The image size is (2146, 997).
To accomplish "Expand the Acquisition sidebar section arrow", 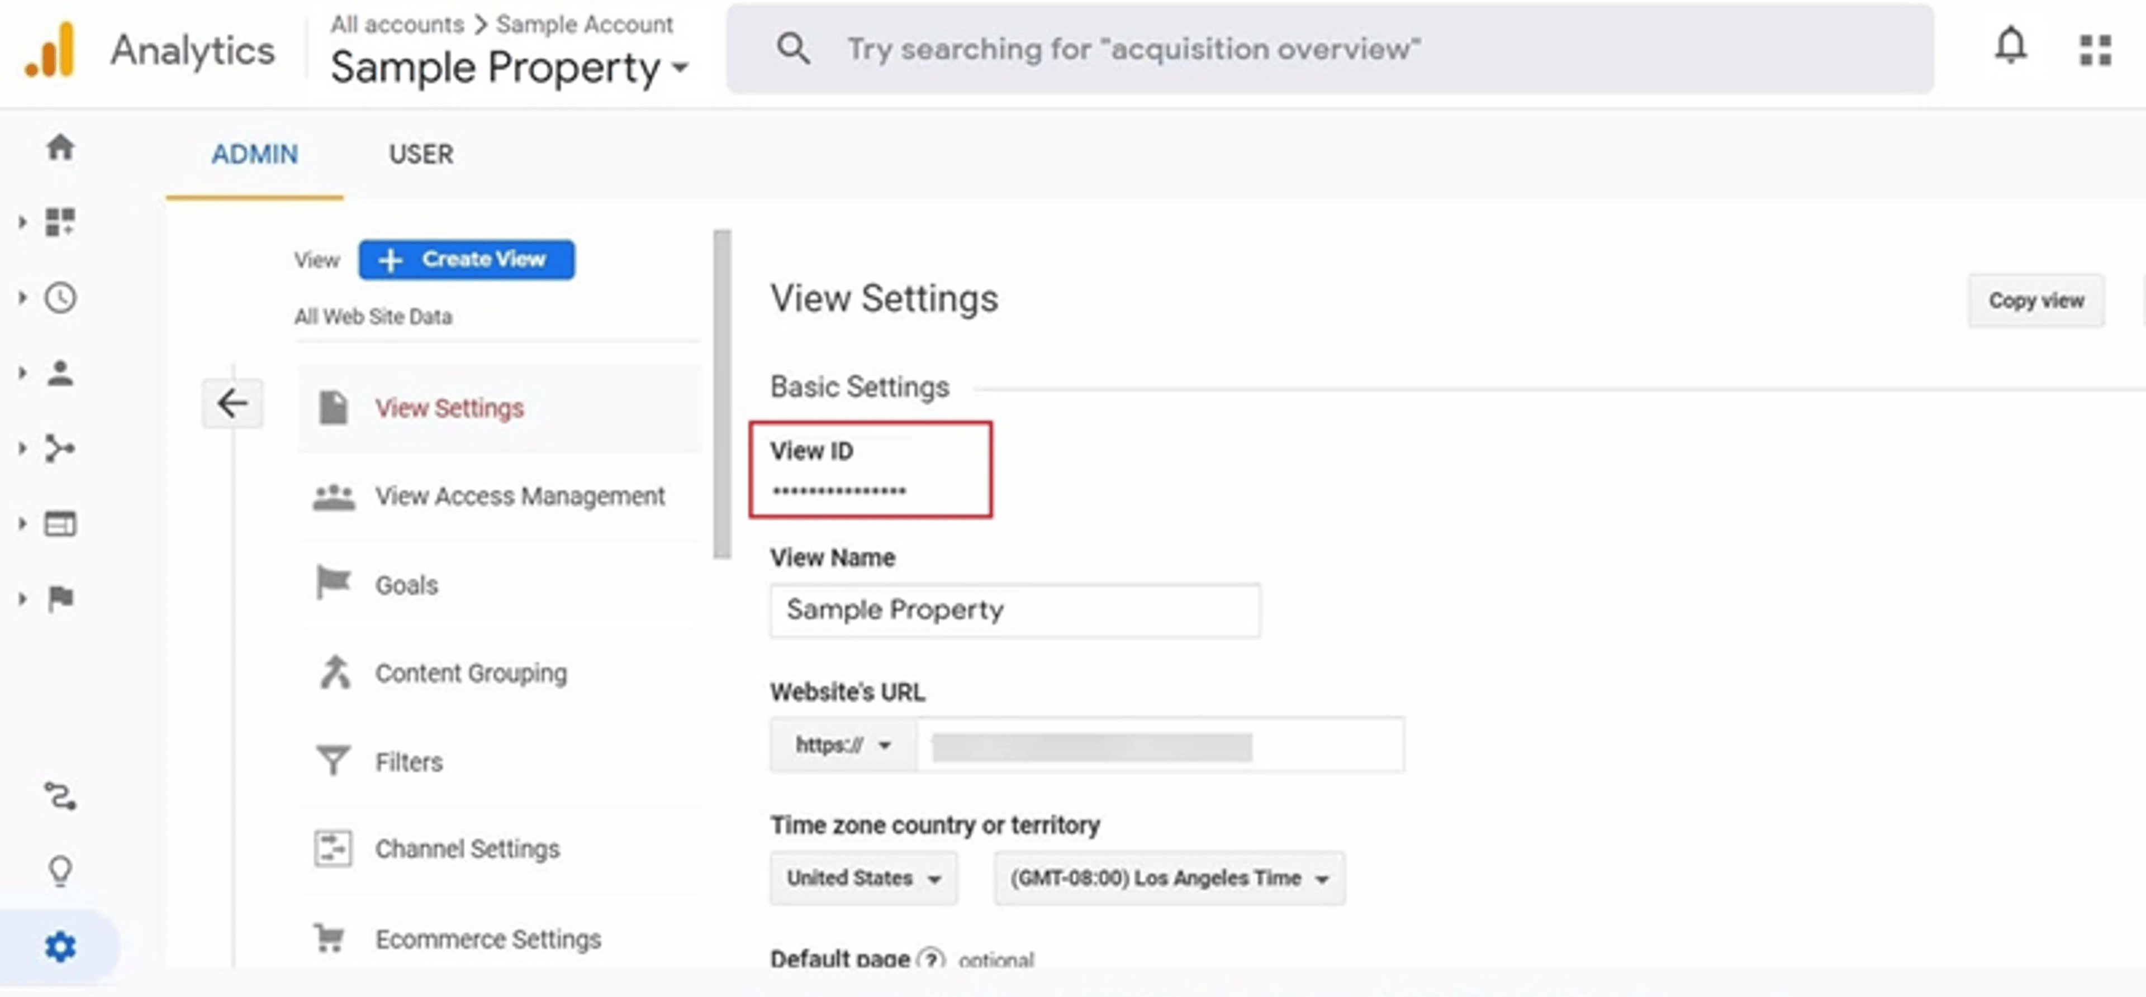I will pyautogui.click(x=22, y=448).
